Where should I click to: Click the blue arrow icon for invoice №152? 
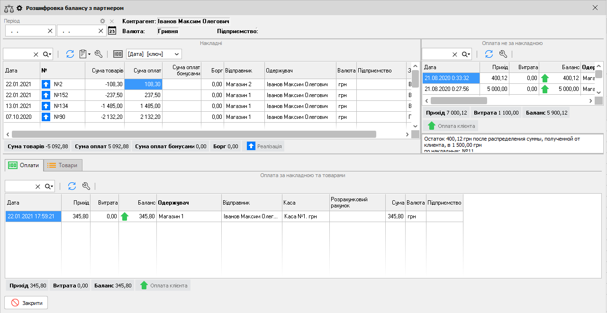(x=46, y=95)
